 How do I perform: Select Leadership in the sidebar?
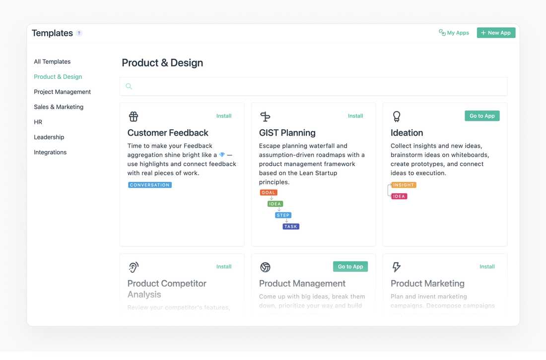(x=49, y=137)
